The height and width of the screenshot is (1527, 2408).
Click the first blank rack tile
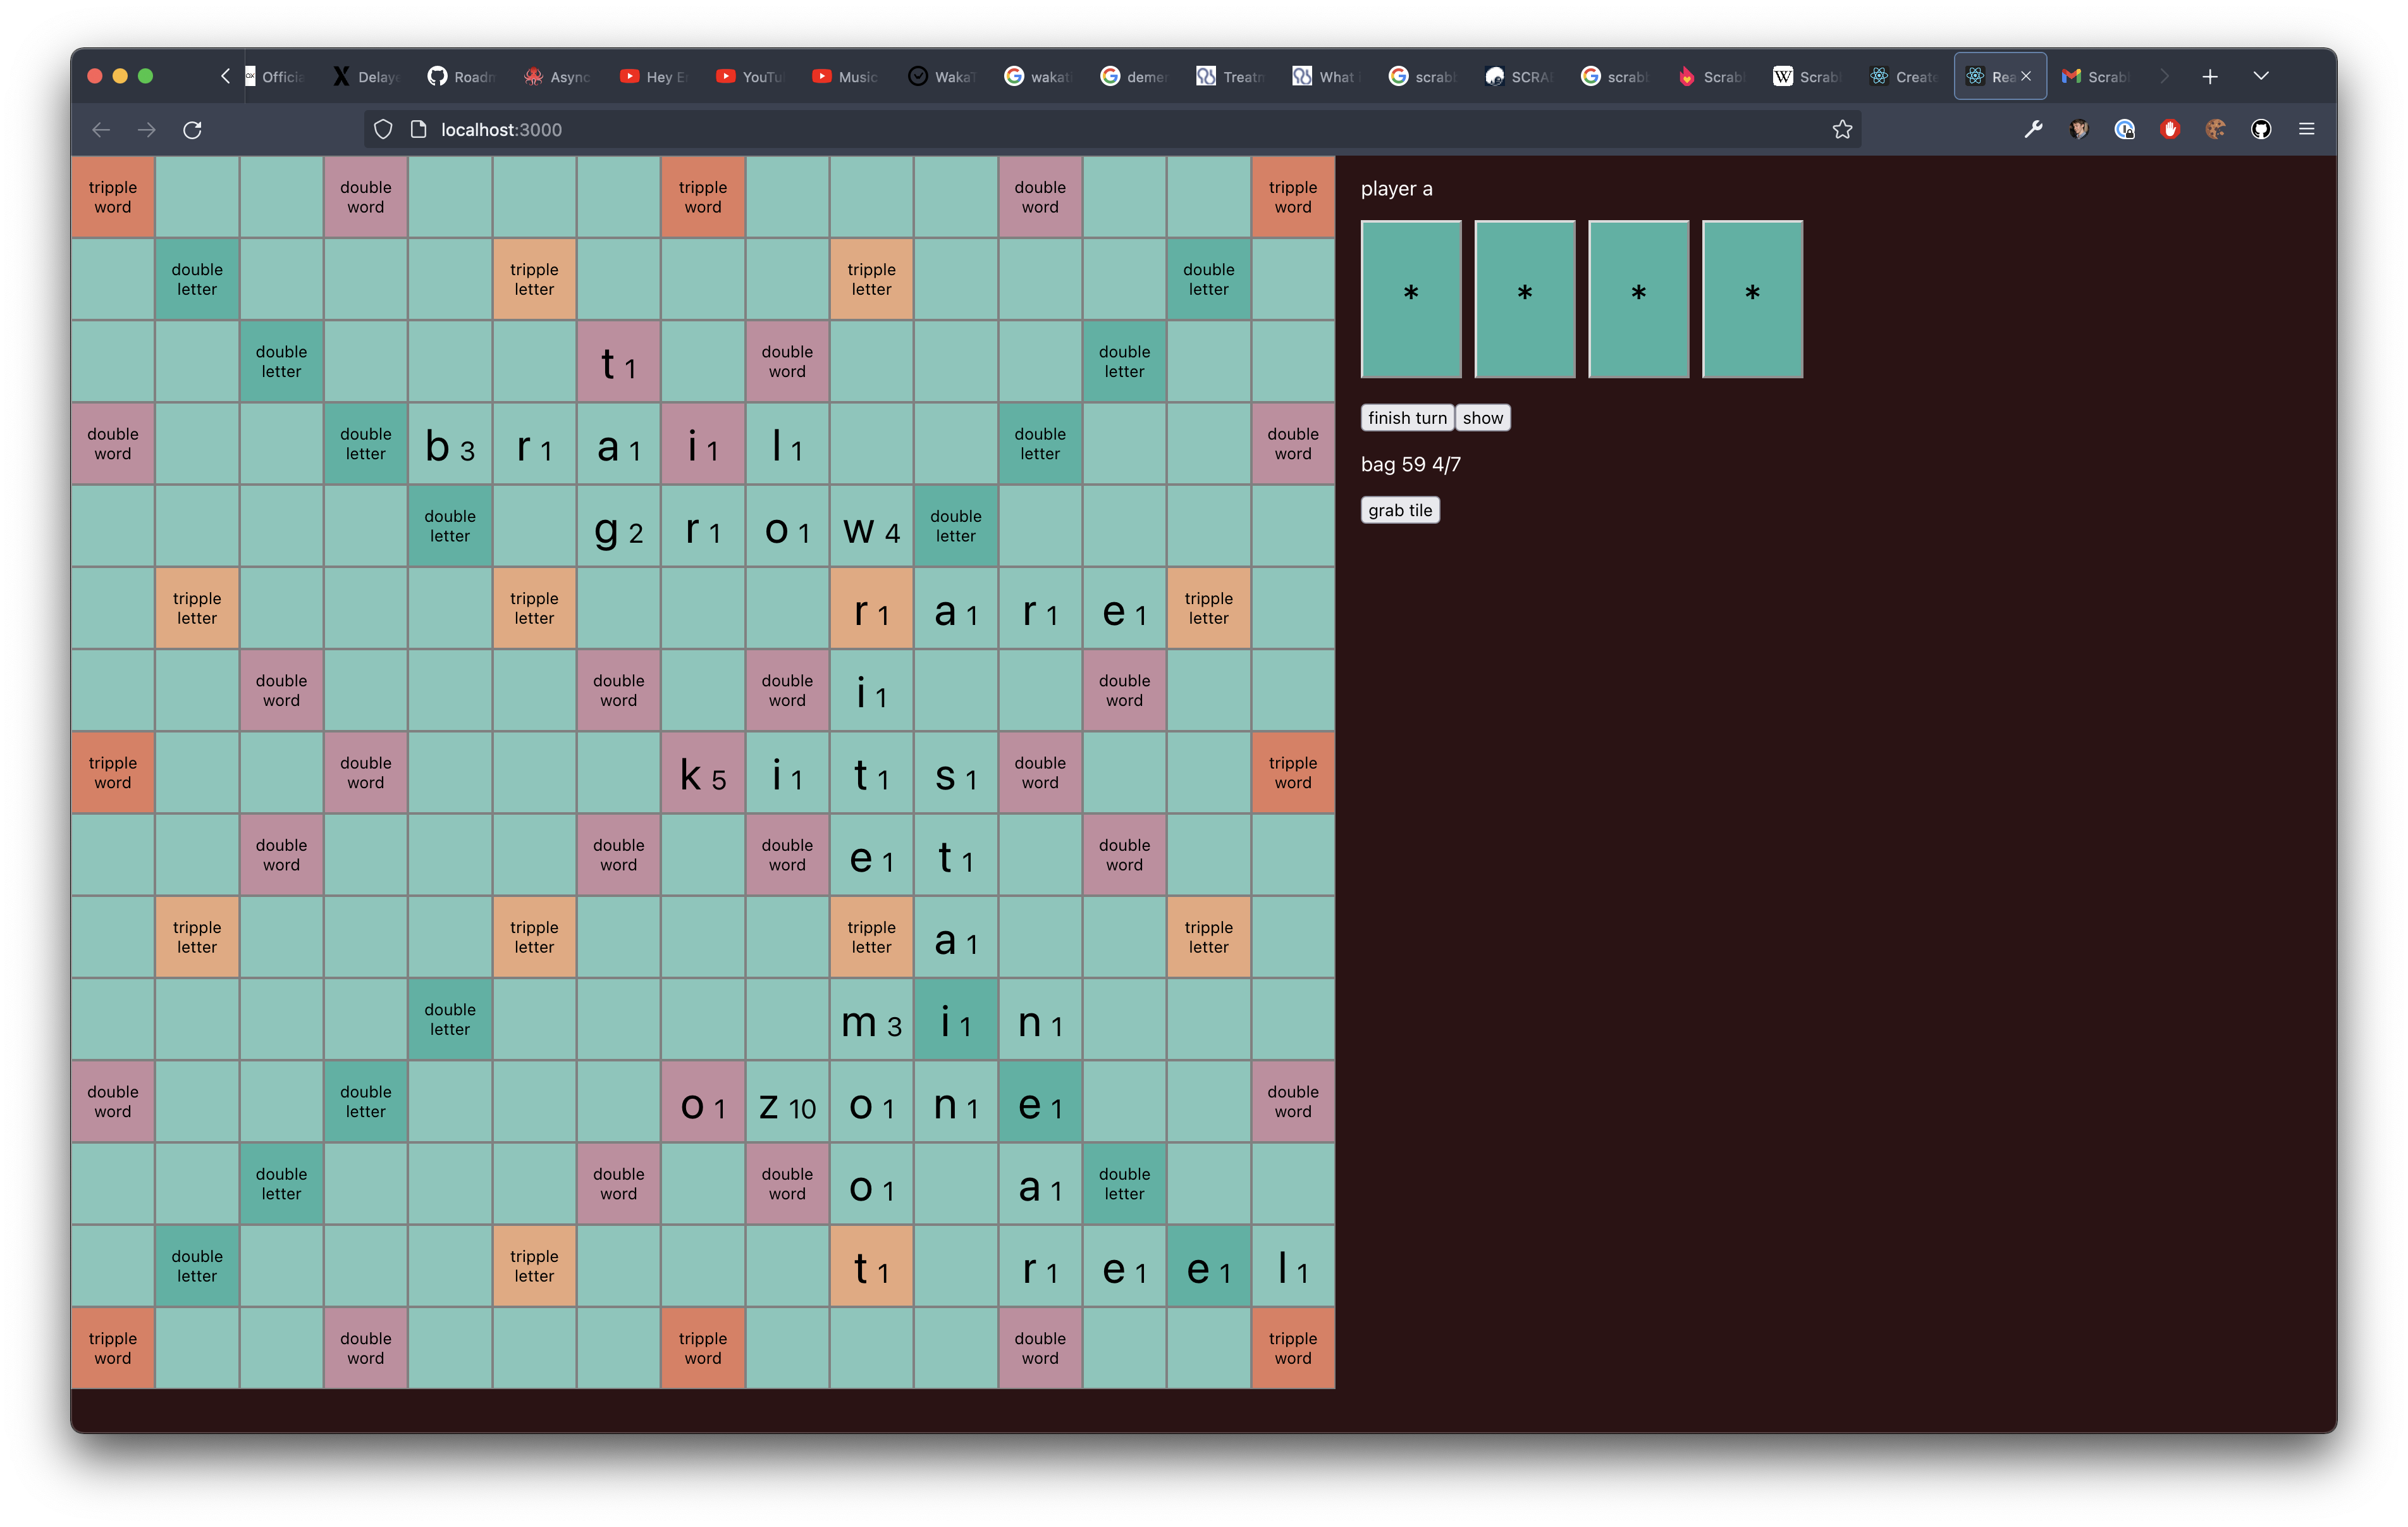point(1410,298)
